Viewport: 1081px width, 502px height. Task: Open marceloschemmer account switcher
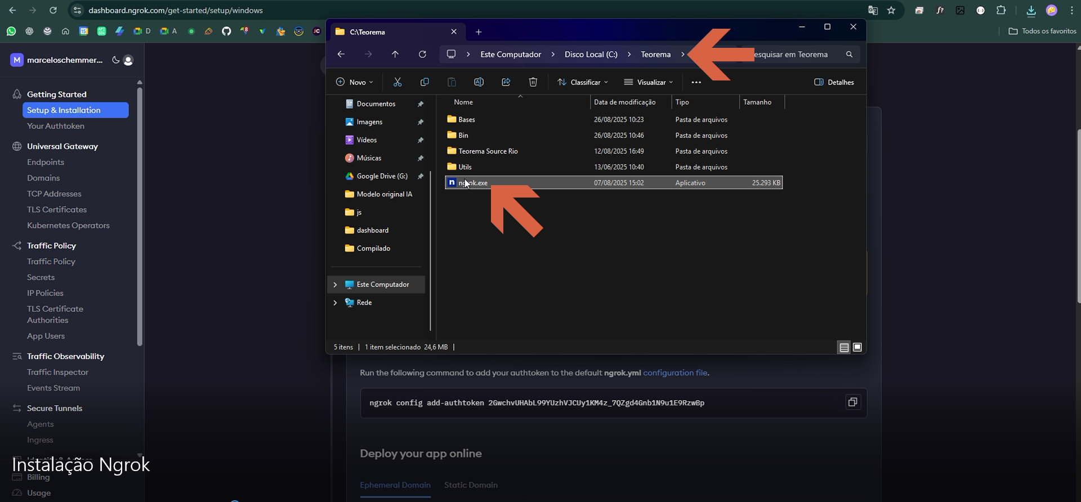56,60
